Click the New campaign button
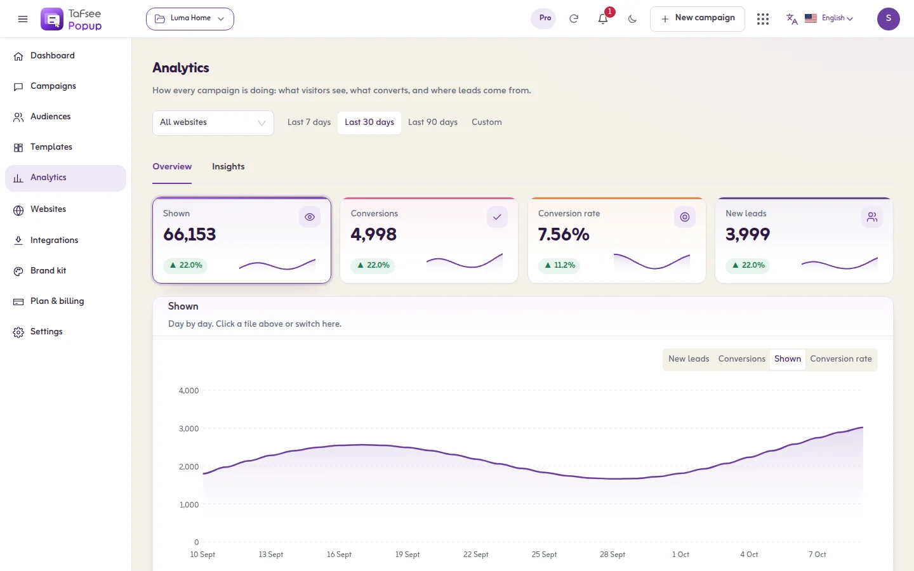Screen dimensions: 914x571 coord(698,19)
